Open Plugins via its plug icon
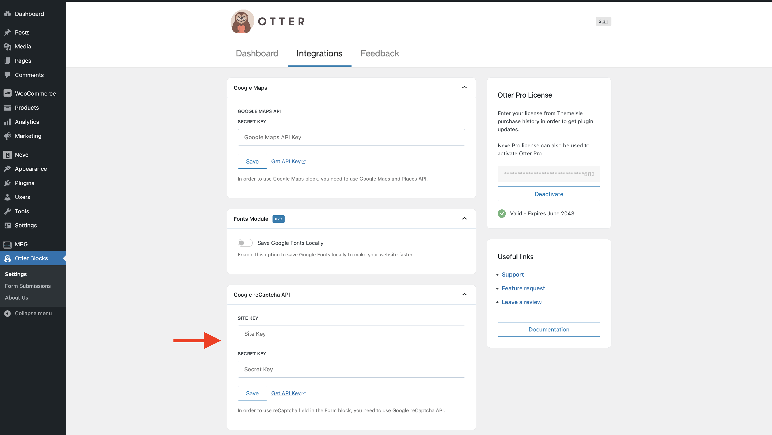 (x=7, y=183)
